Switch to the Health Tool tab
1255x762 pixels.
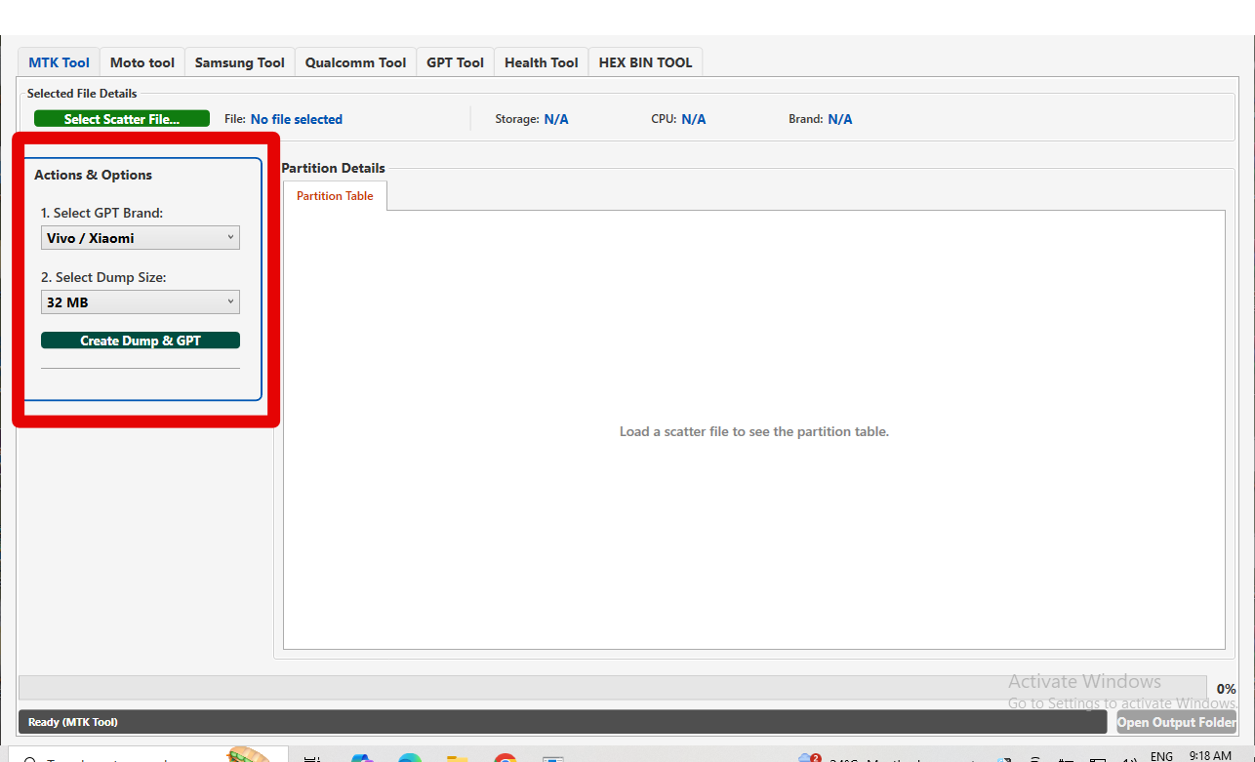541,62
